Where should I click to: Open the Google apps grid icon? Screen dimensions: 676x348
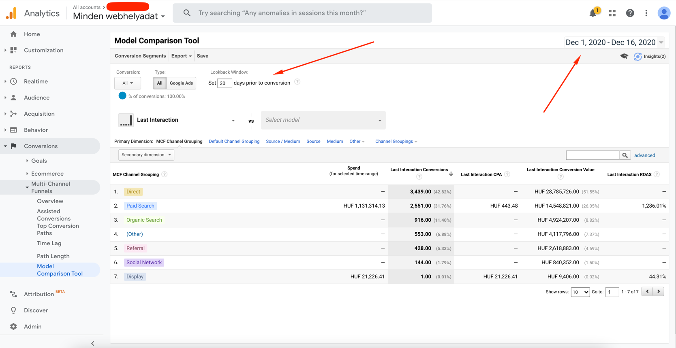point(612,13)
